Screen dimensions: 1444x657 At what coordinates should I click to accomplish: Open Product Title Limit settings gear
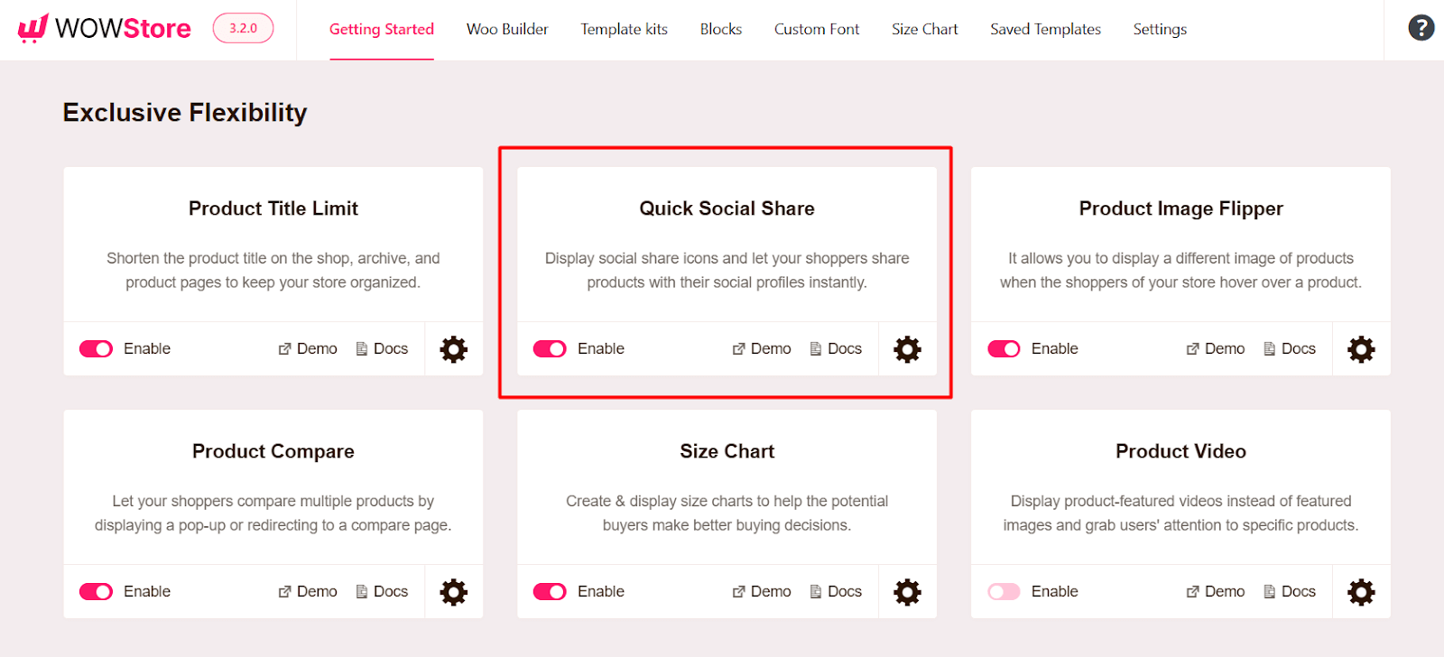(452, 349)
